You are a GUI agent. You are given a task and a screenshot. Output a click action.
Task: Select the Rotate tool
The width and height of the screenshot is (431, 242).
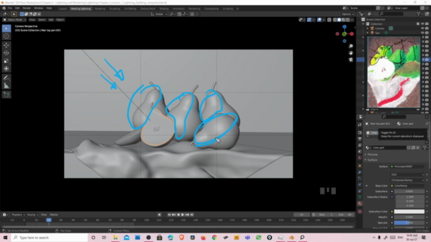(6, 53)
